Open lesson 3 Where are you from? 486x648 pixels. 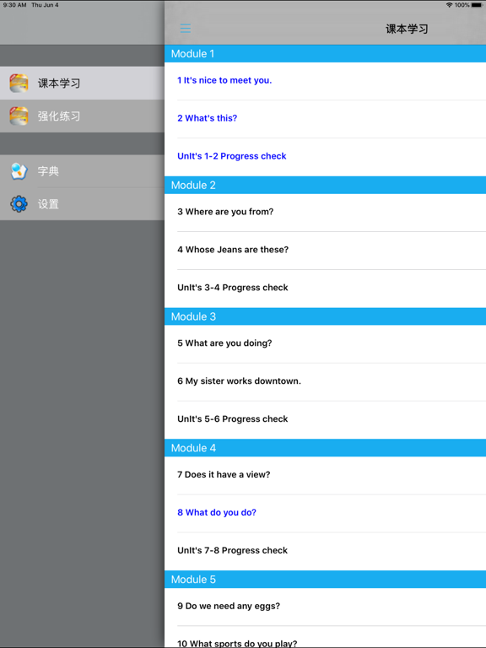click(x=325, y=213)
